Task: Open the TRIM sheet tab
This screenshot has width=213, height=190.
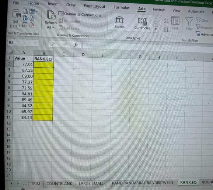Action: [x=36, y=184]
